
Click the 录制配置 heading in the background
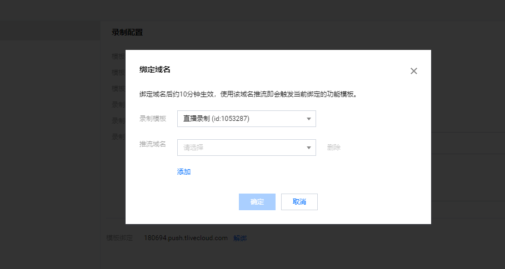(127, 32)
